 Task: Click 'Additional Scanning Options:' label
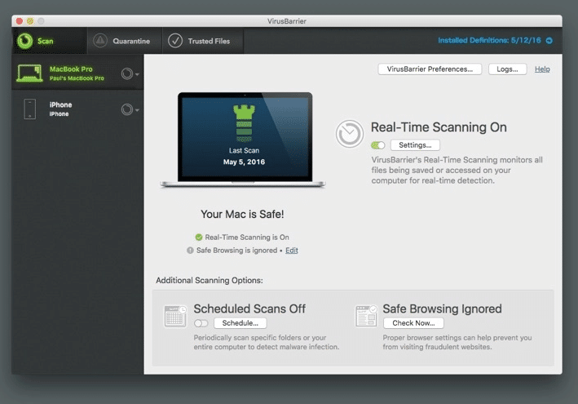point(210,281)
